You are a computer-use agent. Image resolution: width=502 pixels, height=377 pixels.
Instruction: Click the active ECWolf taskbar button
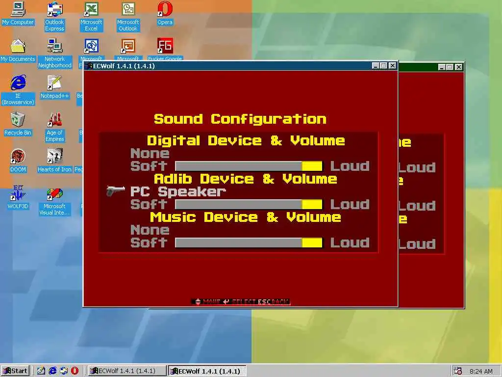207,371
